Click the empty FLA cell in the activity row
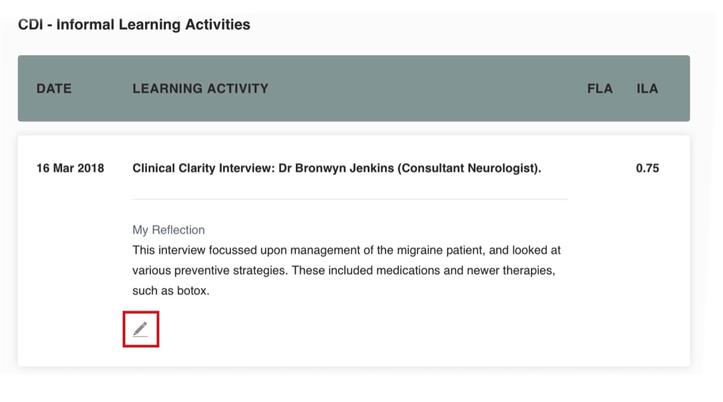The width and height of the screenshot is (723, 402). [600, 169]
